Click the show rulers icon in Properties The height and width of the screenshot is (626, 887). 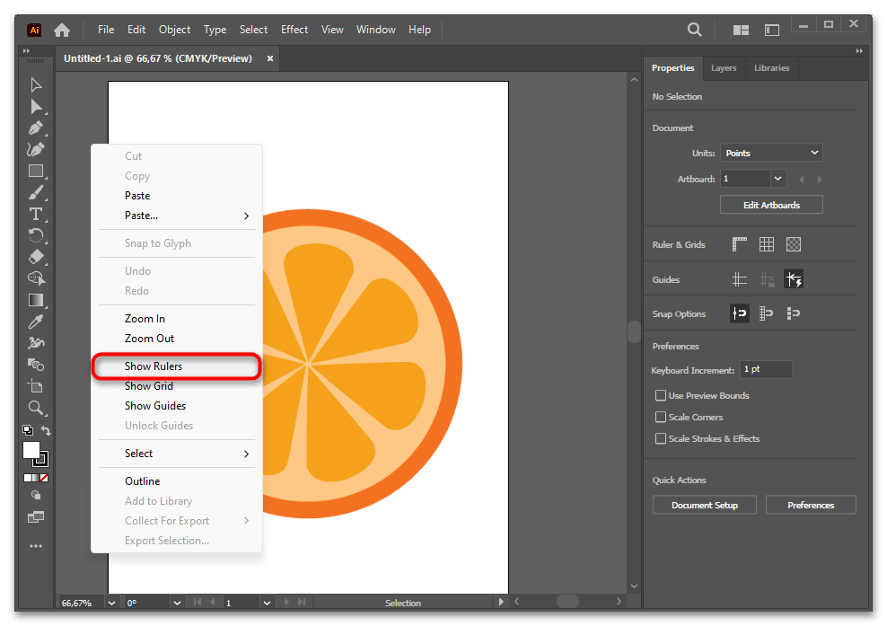pos(740,244)
